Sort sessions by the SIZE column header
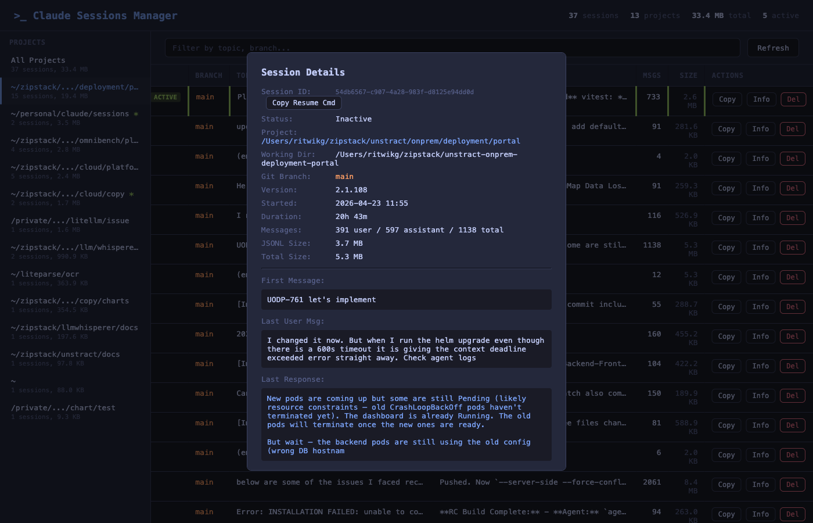 coord(688,76)
